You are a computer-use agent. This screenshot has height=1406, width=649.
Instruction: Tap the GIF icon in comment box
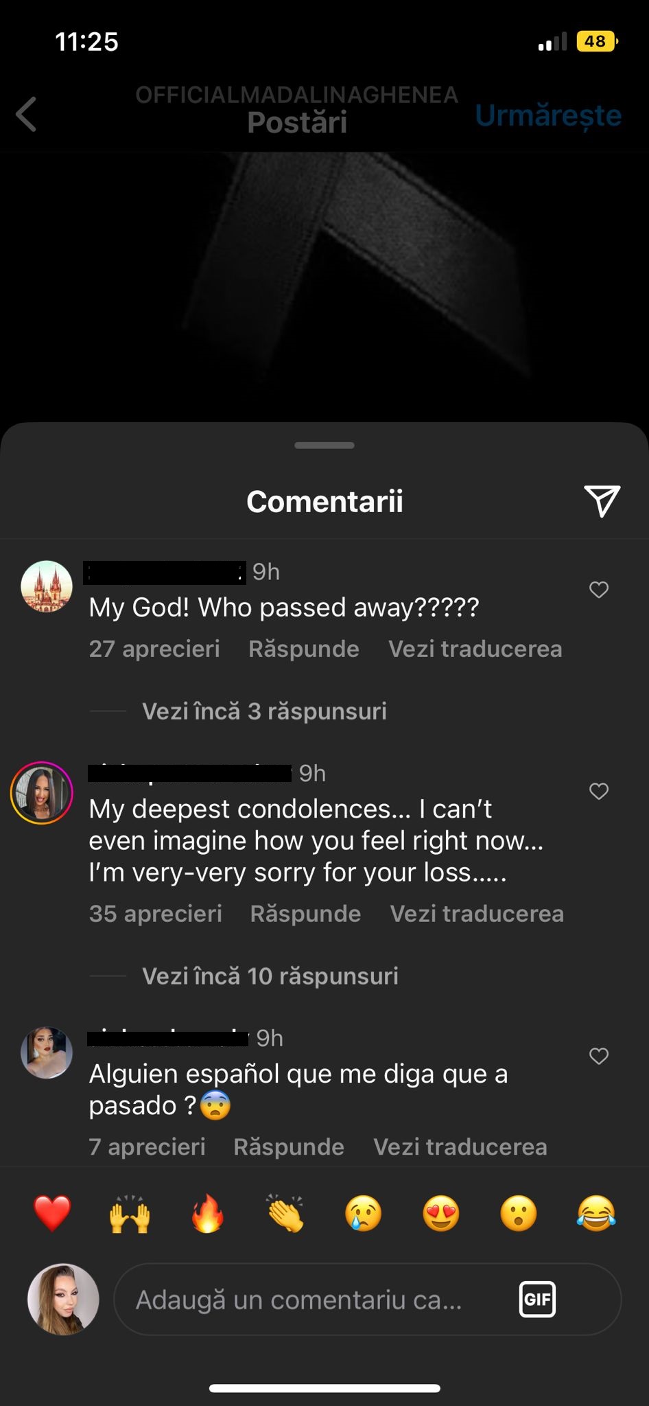coord(537,1299)
